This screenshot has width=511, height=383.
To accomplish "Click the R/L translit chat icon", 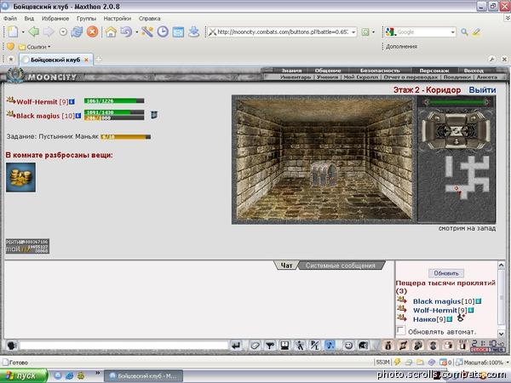I will (x=314, y=346).
